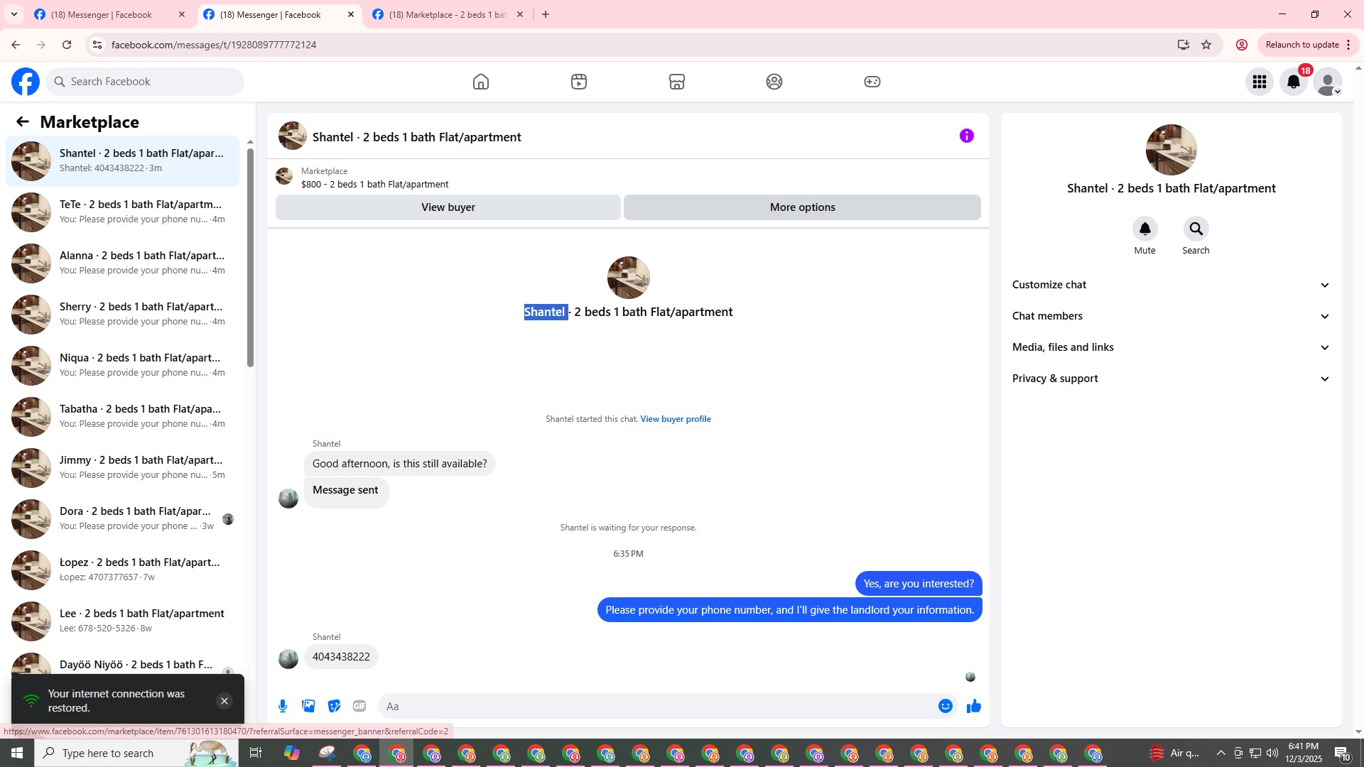Click the message input field
This screenshot has width=1364, height=767.
tap(657, 706)
